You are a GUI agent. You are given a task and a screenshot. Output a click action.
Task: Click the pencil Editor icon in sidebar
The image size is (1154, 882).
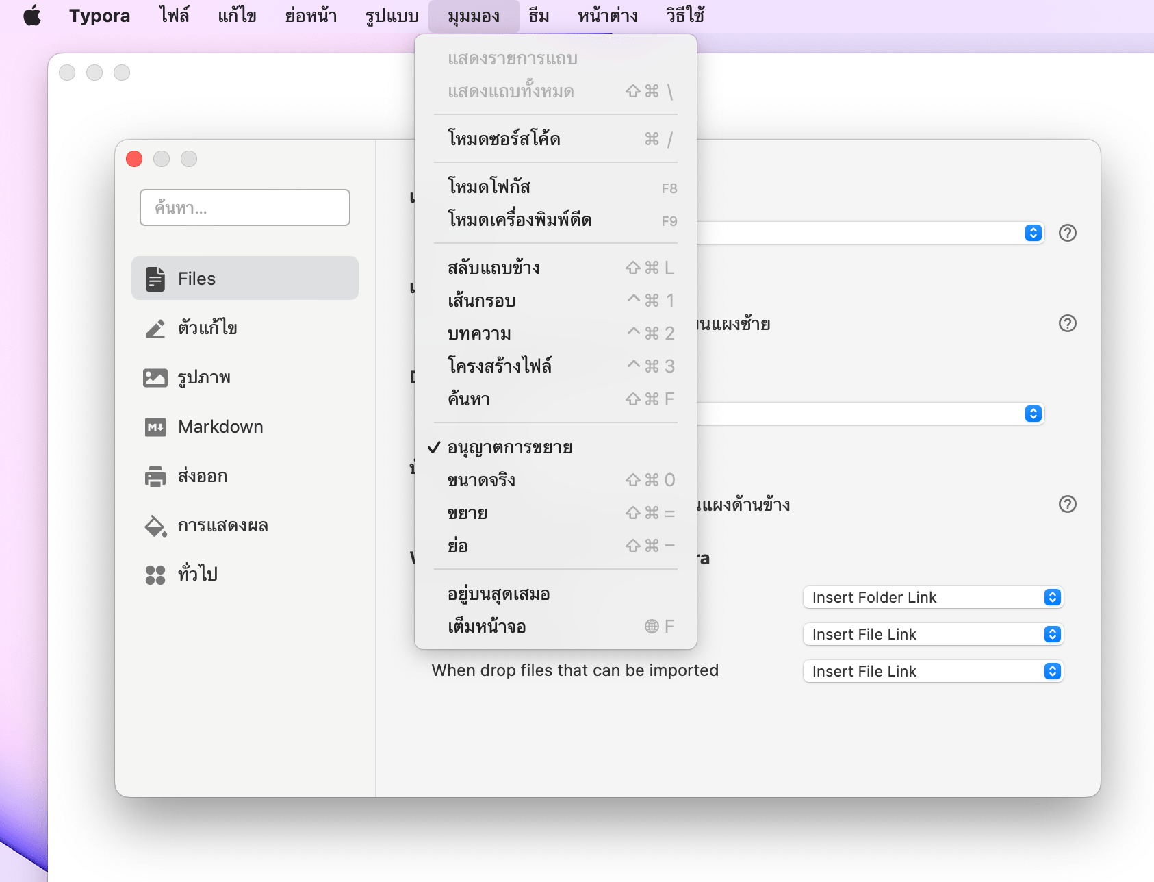(x=155, y=329)
